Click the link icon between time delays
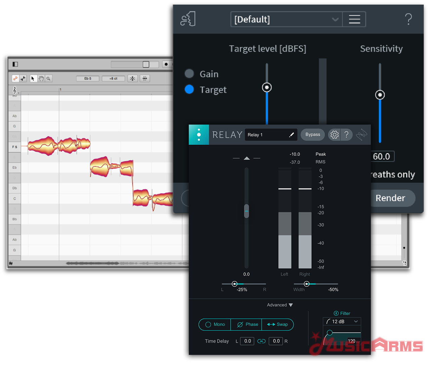This screenshot has width=430, height=369. [261, 341]
